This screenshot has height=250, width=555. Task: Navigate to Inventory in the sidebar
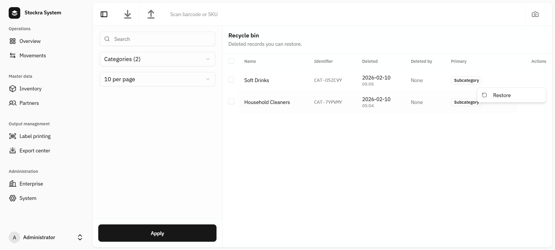click(x=30, y=89)
